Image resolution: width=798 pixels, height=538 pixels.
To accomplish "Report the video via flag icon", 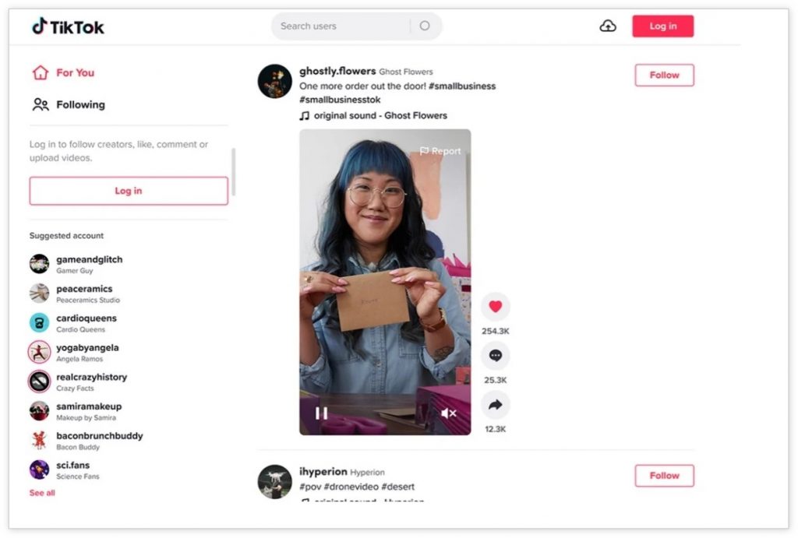I will (440, 151).
